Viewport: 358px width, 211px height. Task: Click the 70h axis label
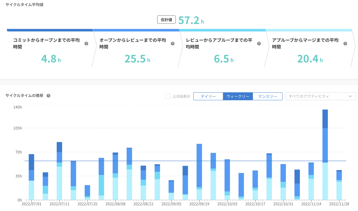(18, 152)
